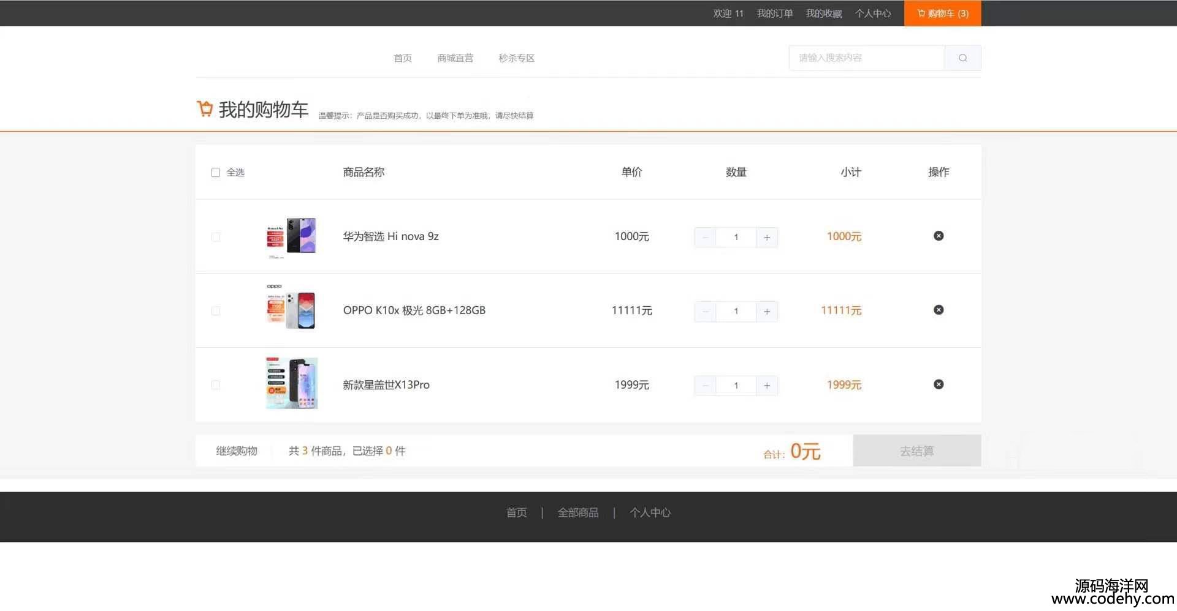Go to 首页 in the main navigation
The image size is (1177, 611).
403,58
